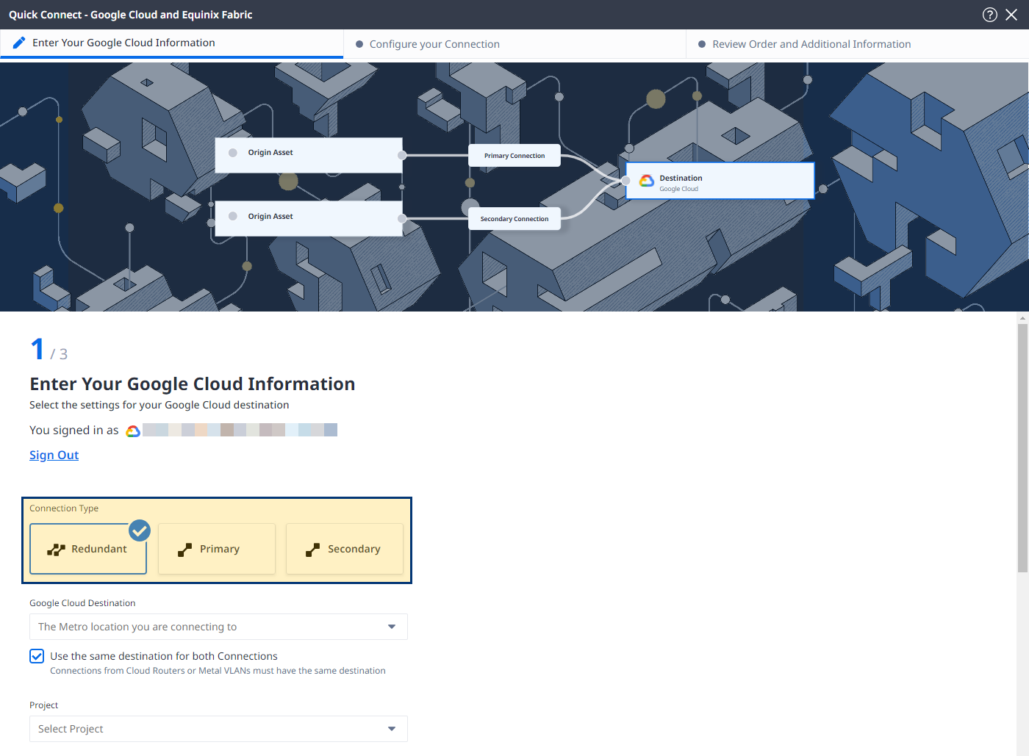
Task: Click the Secondary connection link icon
Action: coord(312,550)
